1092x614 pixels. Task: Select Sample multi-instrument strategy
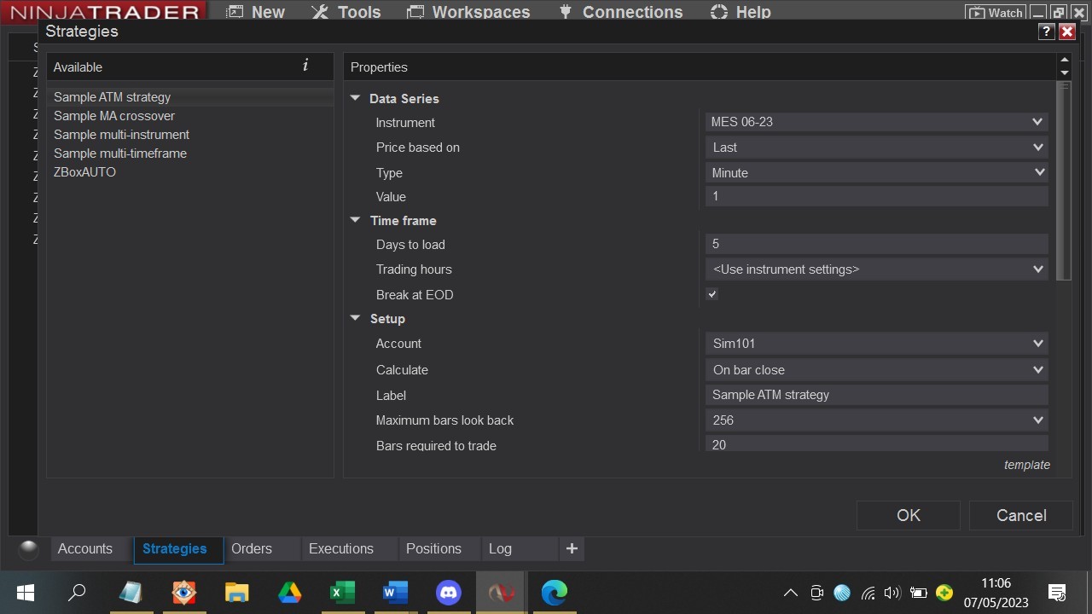(122, 135)
